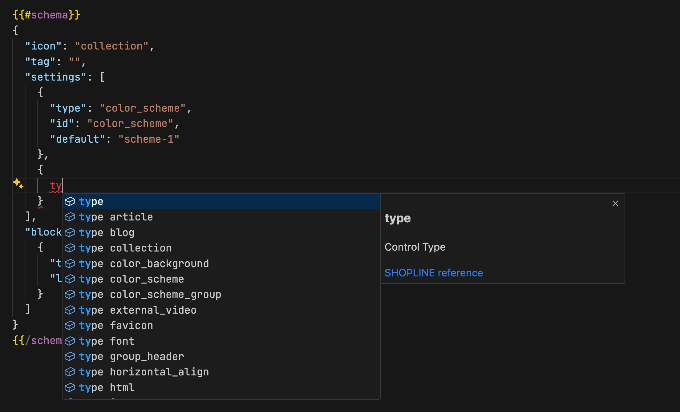
Task: Pick 'type blog' from suggestions
Action: pyautogui.click(x=107, y=233)
